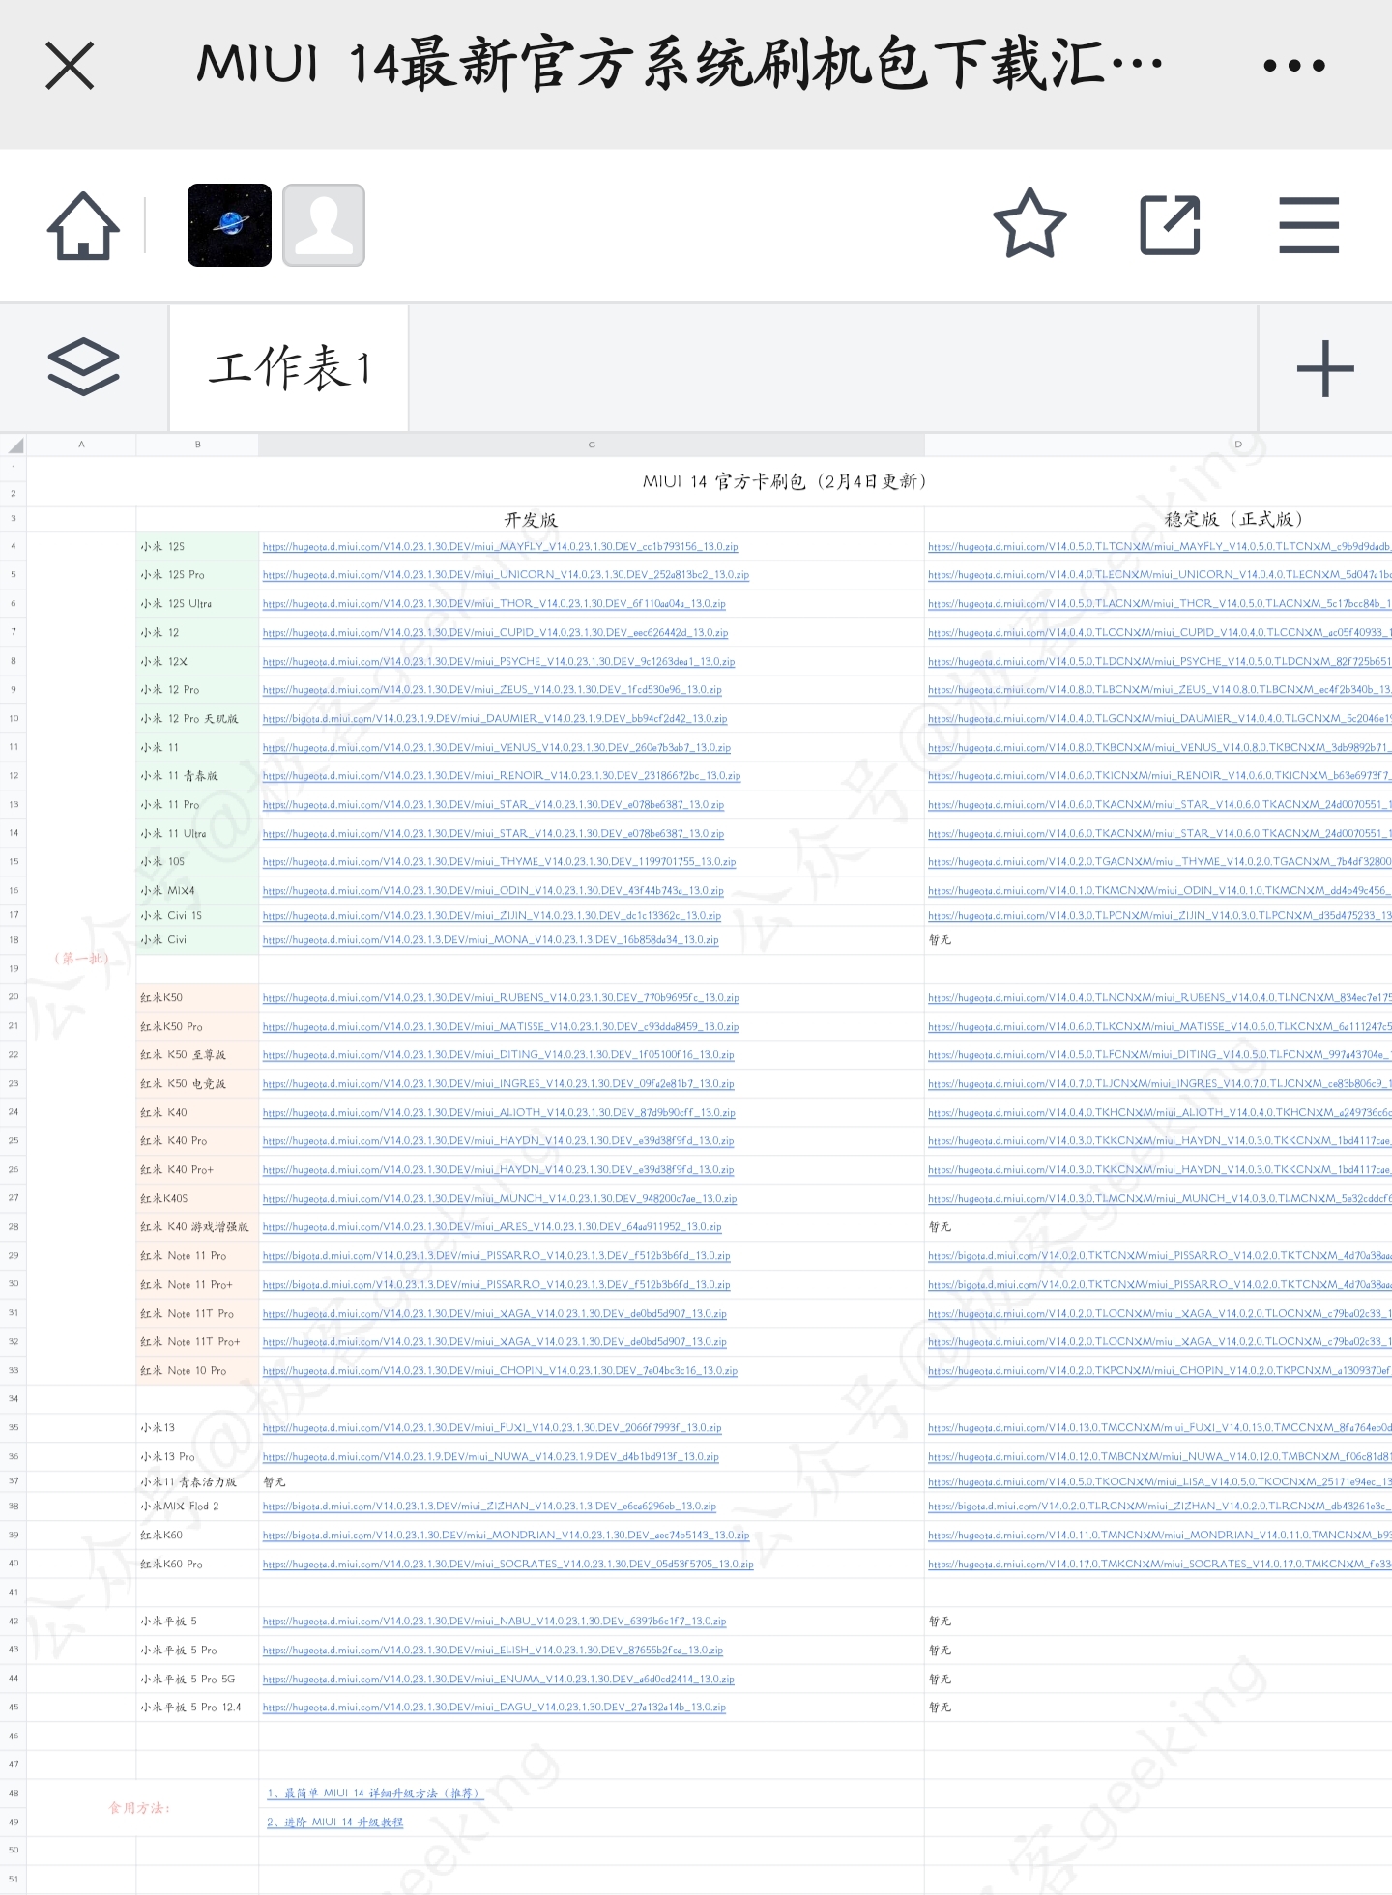The width and height of the screenshot is (1392, 1895).
Task: Select the 小米 11 Ultra model cell
Action: pyautogui.click(x=197, y=833)
